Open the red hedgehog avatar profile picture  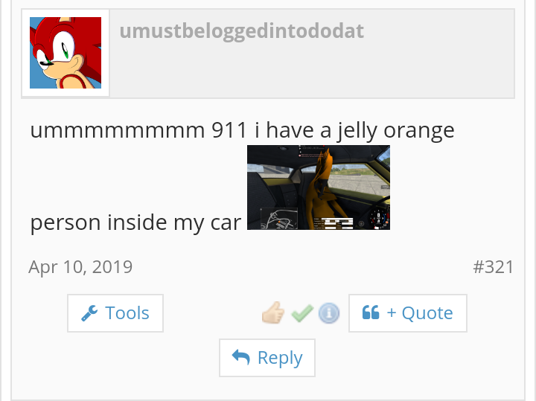click(66, 53)
